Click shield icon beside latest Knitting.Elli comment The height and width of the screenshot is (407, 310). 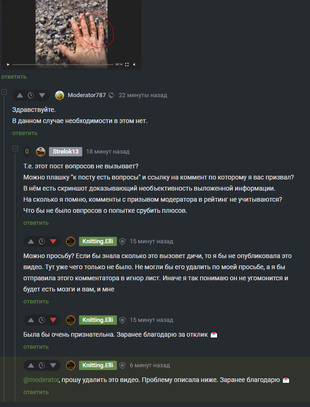click(x=122, y=365)
